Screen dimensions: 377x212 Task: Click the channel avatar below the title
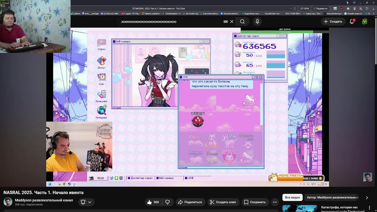tap(8, 202)
